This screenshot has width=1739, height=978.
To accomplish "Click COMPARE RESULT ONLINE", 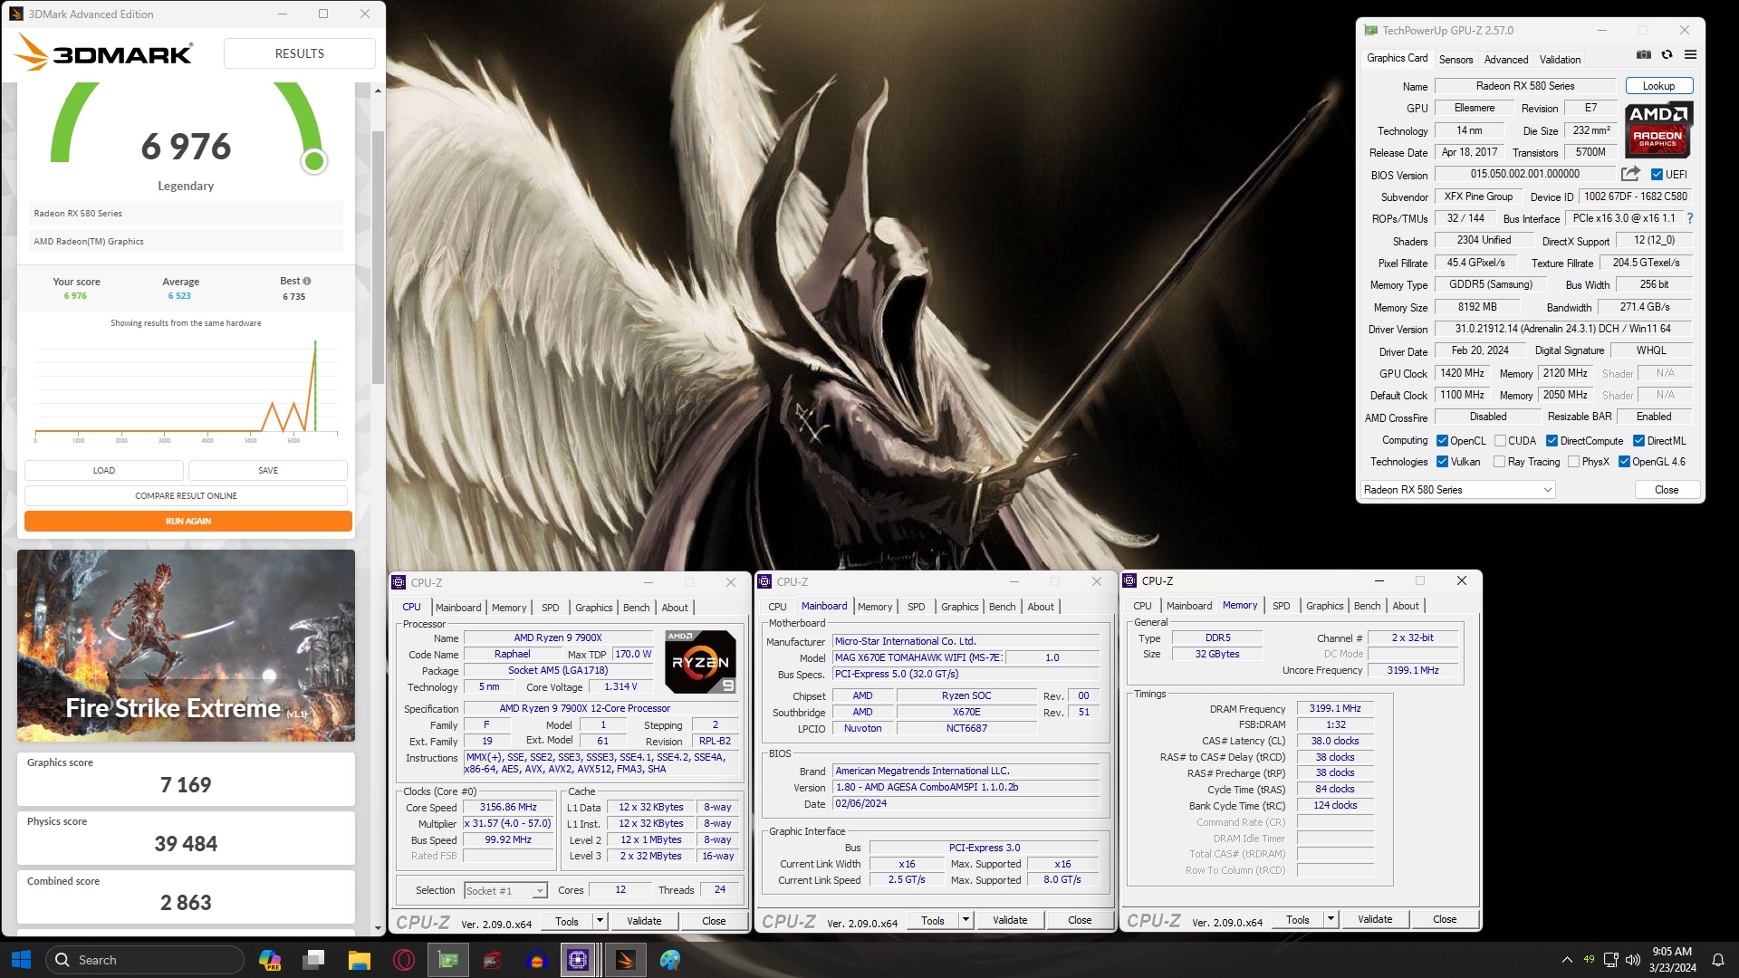I will 186,496.
